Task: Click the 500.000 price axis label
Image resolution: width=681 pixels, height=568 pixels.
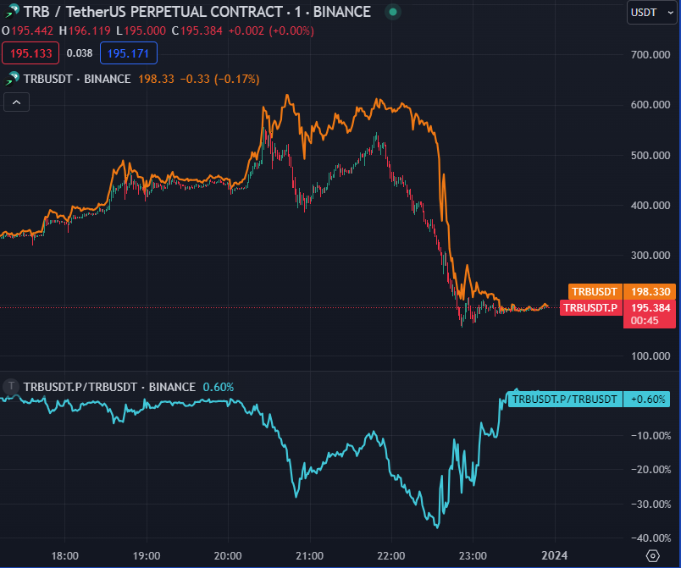Action: coord(651,156)
